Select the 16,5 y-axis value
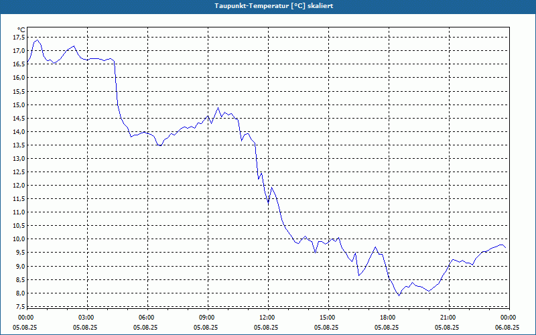Image resolution: width=536 pixels, height=335 pixels. click(19, 64)
